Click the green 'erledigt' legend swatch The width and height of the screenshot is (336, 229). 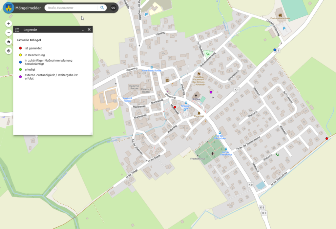tap(20, 69)
